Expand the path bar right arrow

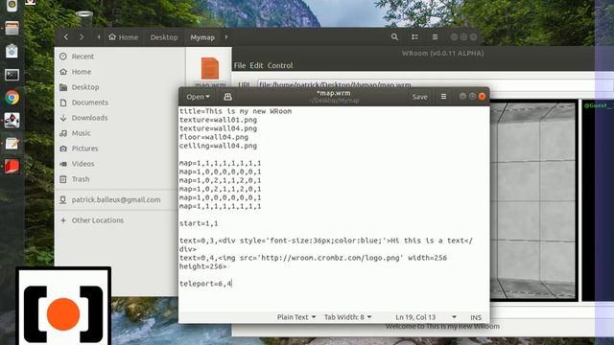point(226,37)
